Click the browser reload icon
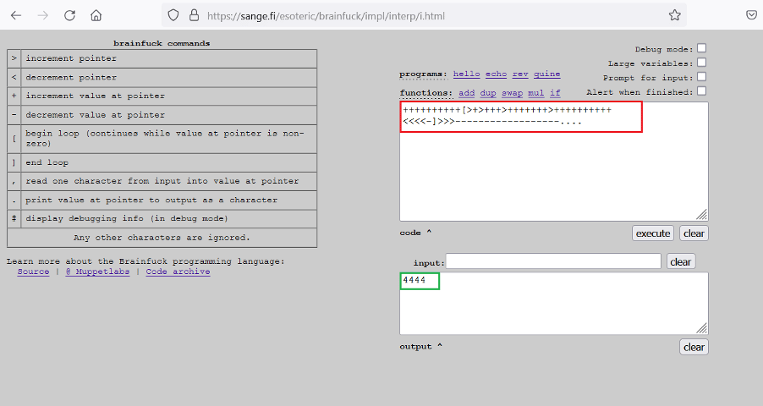 pos(69,15)
